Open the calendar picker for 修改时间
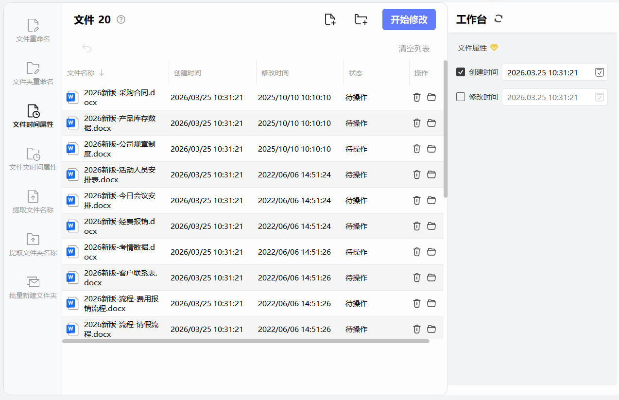619x400 pixels. (600, 97)
